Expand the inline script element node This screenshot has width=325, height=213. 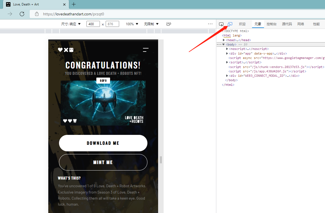coord(227,62)
